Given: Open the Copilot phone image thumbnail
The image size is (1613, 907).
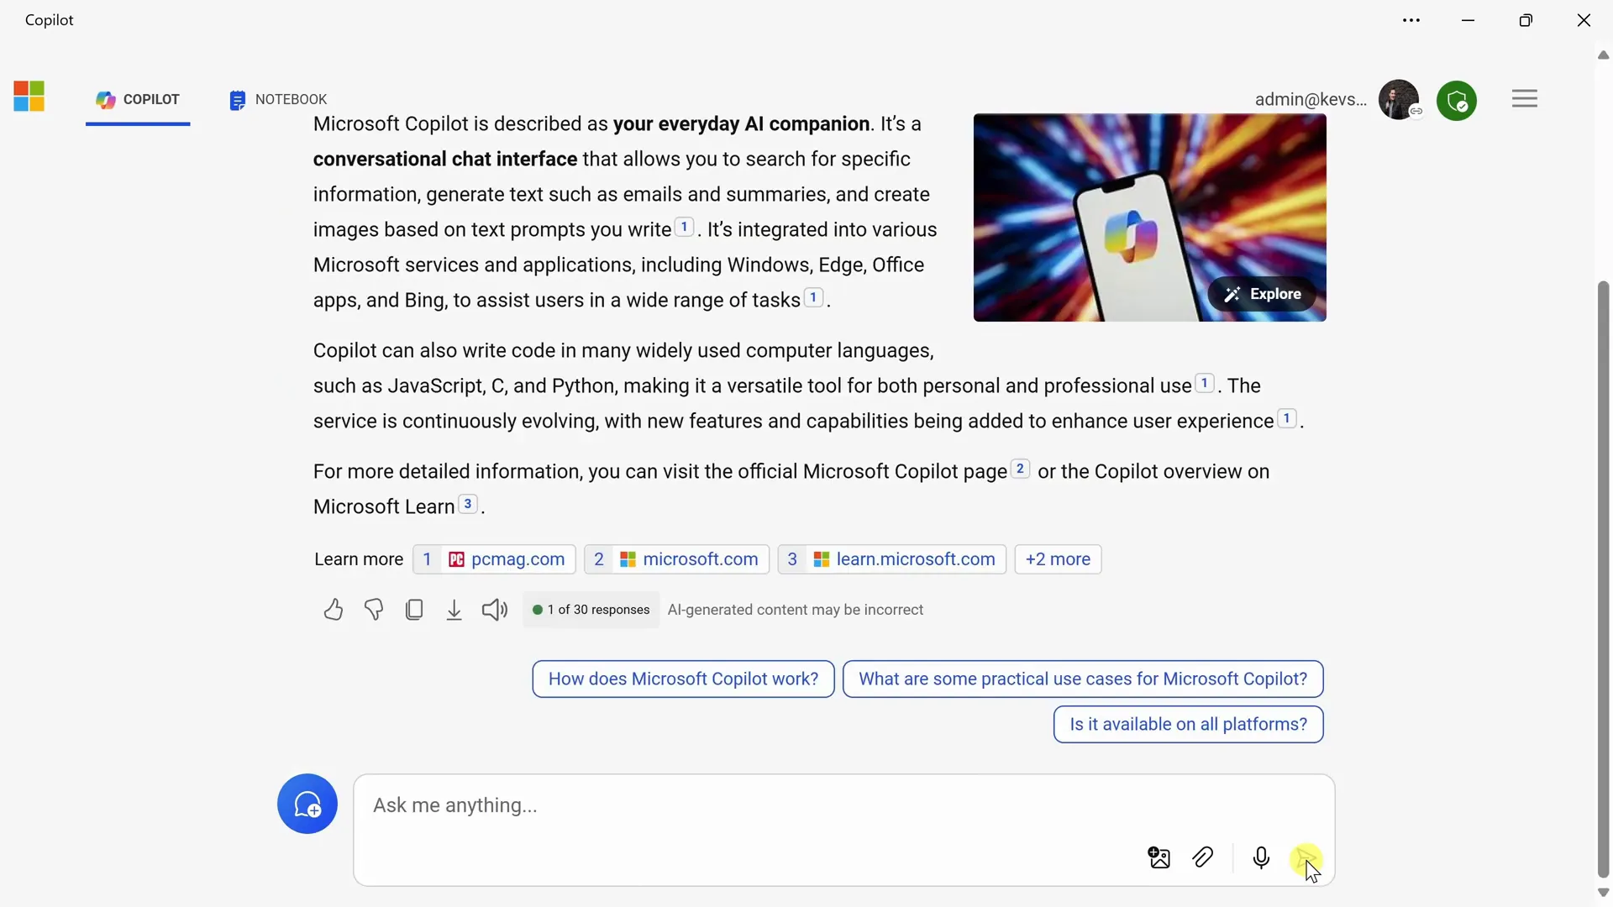Looking at the screenshot, I should point(1149,218).
